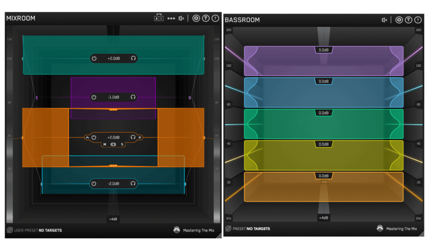This screenshot has width=430, height=250.
Task: Click the orange band's top edge handle
Action: point(113,110)
